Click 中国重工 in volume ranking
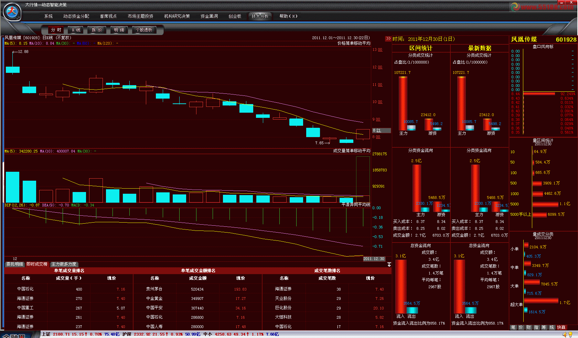The image size is (578, 338). 25,308
